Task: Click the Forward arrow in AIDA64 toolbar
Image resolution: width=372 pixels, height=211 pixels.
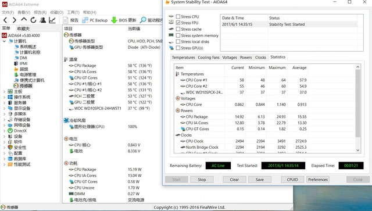Action: 14,20
